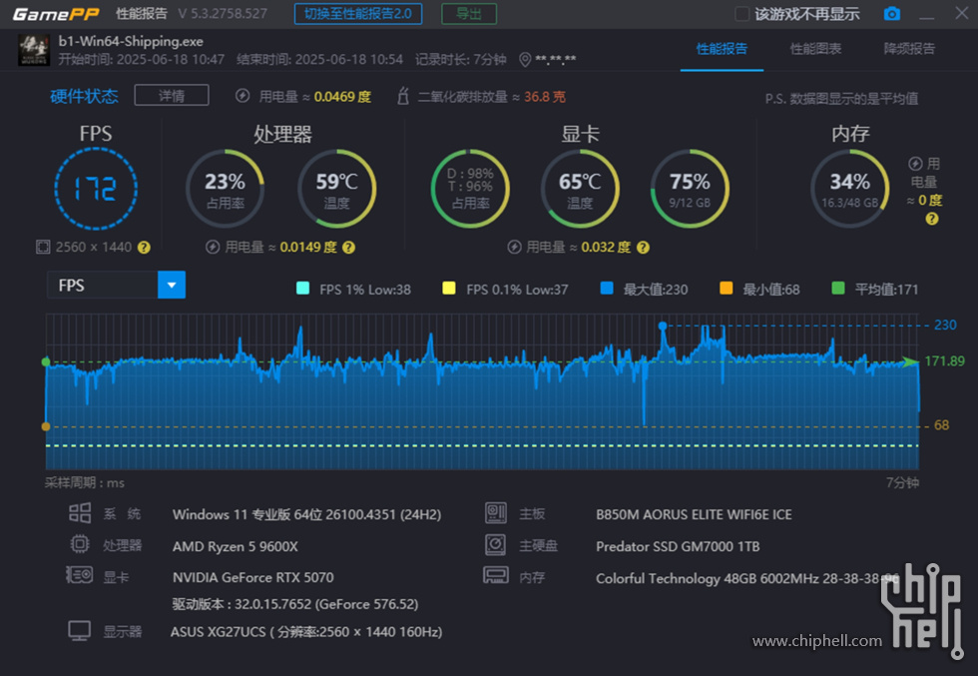Click the max value marker at 230 on chart
Image resolution: width=978 pixels, height=676 pixels.
(663, 326)
